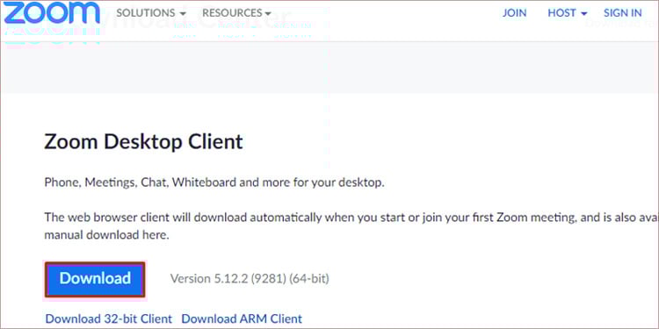Click the Phone, Meetings, Chat, Whiteboard description
Viewport: 659px width, 329px height.
[214, 183]
